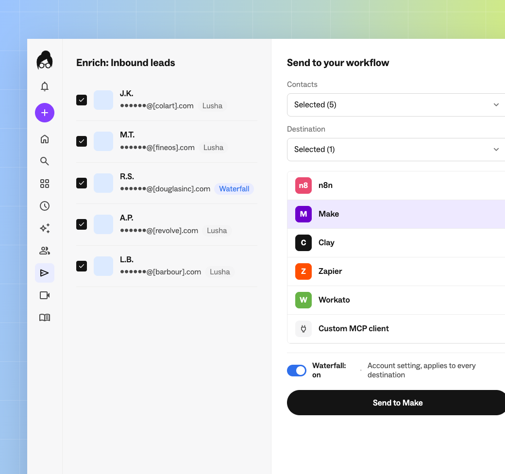
Task: Uncheck the J.K. contact checkbox
Action: (x=82, y=100)
